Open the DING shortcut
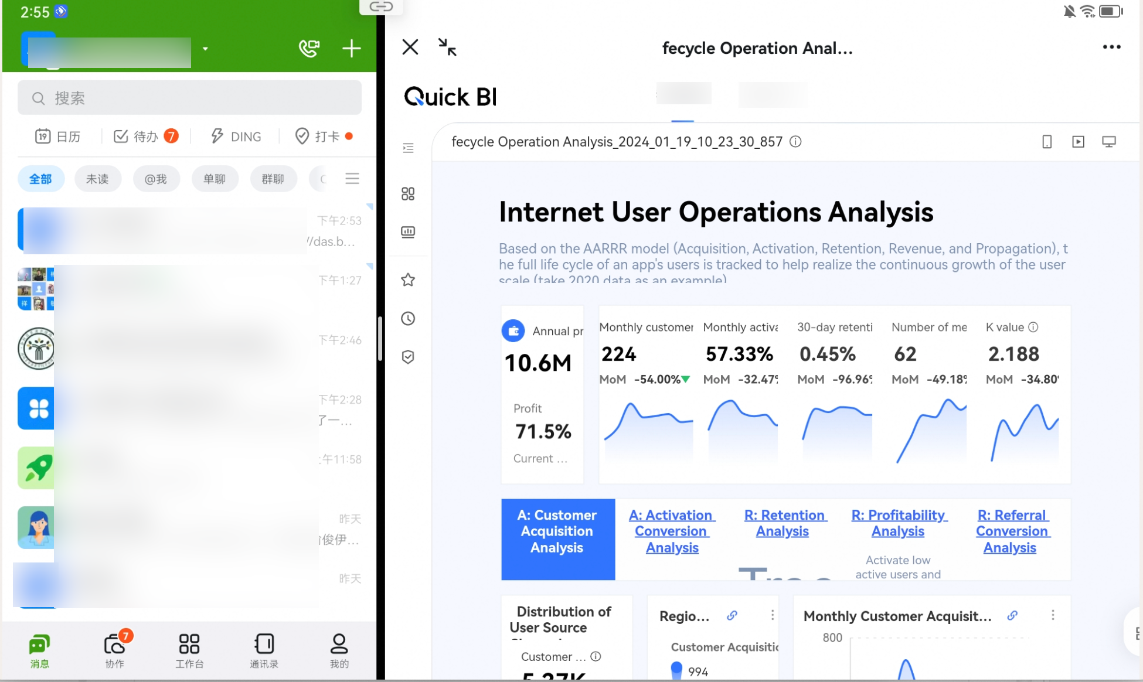The height and width of the screenshot is (682, 1143). [236, 137]
